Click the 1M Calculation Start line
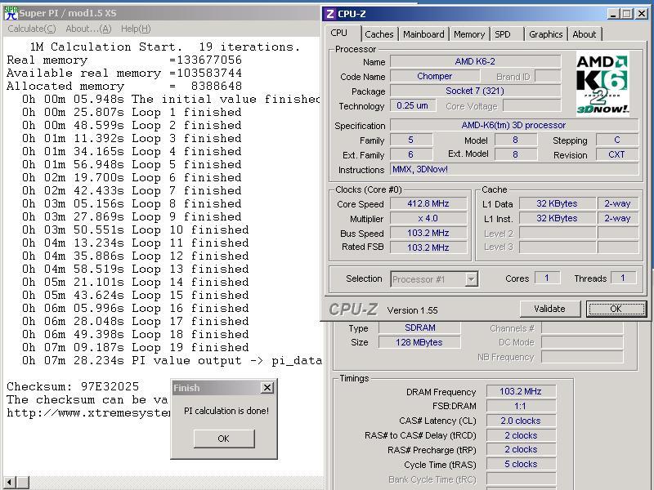Screen dimensions: 654x490 coord(165,47)
